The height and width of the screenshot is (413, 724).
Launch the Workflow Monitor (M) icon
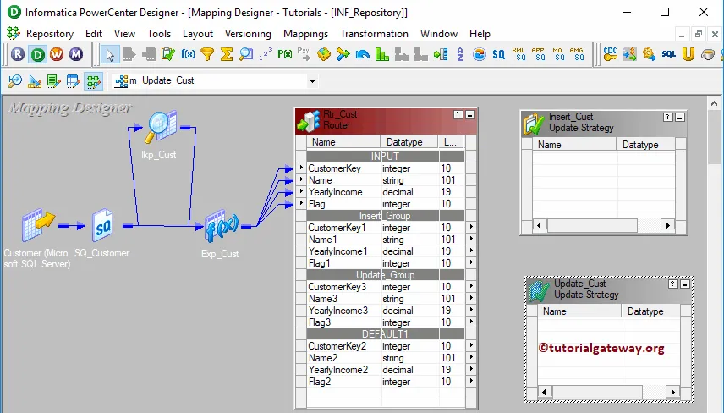pyautogui.click(x=76, y=54)
